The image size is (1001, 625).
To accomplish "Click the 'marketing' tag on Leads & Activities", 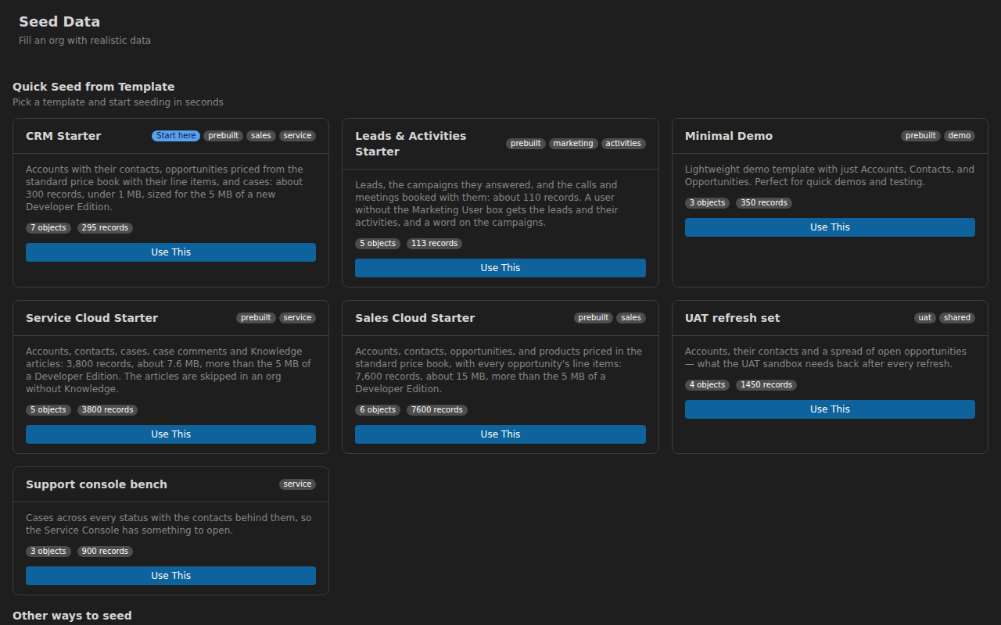I will 573,144.
